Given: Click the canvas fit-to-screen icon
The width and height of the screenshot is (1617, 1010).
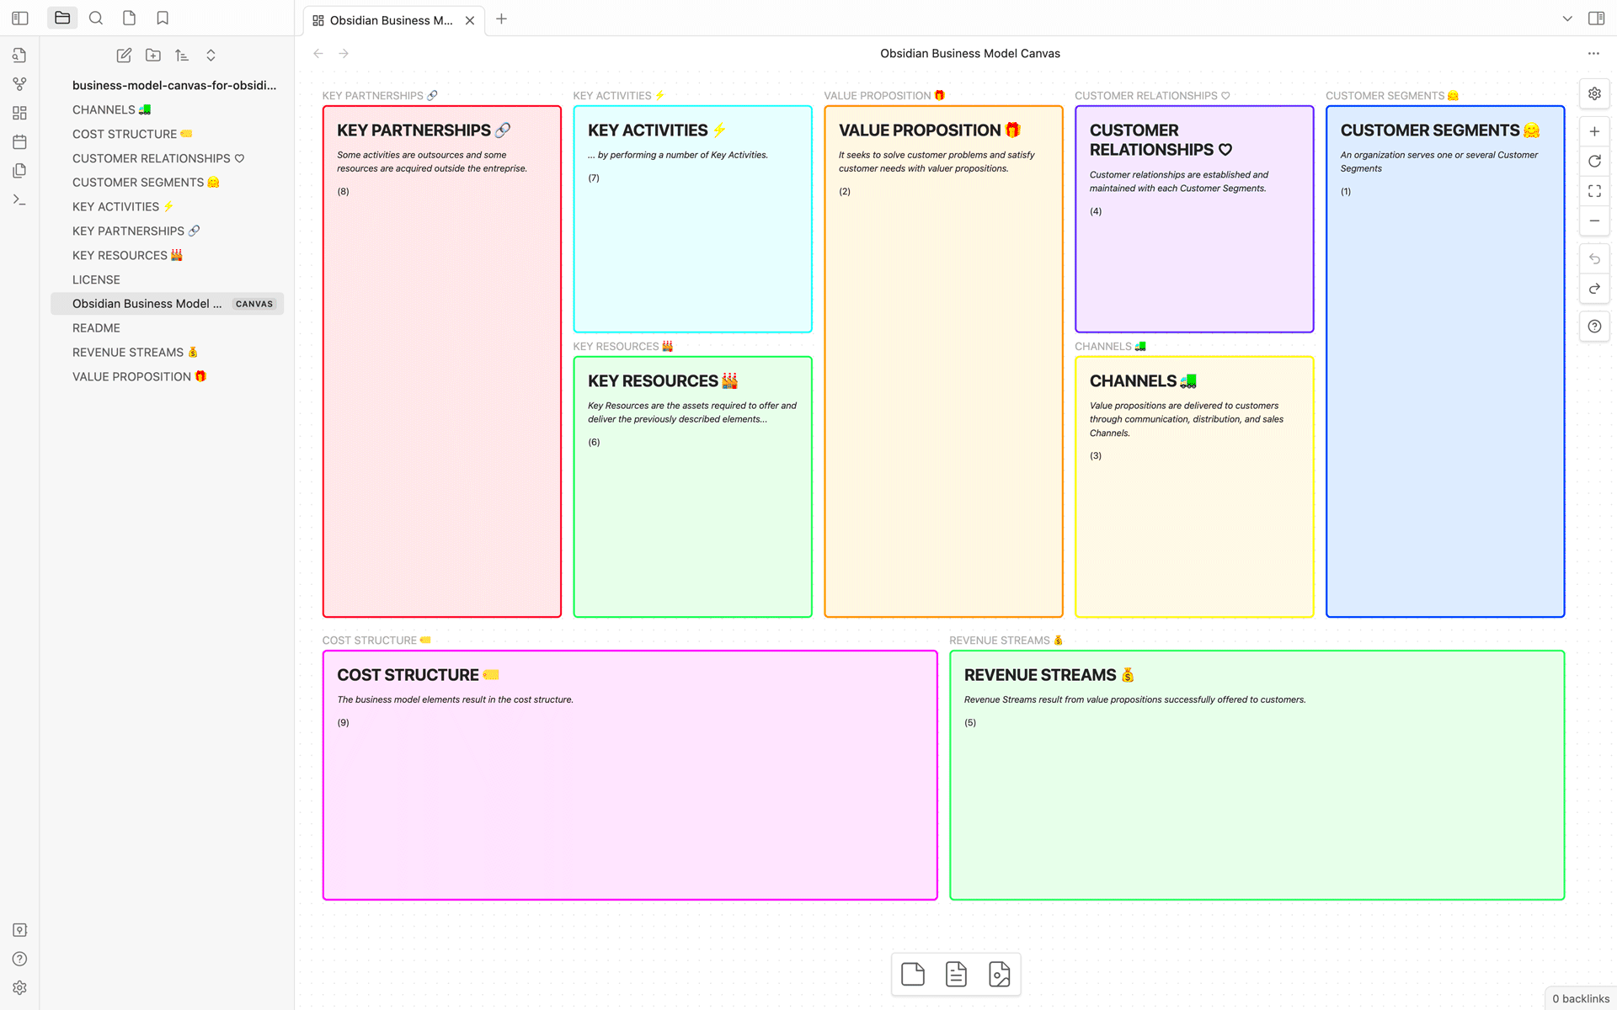Looking at the screenshot, I should (1593, 191).
